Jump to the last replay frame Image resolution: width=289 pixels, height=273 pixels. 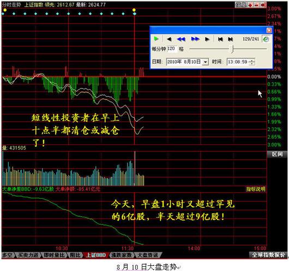(230, 39)
